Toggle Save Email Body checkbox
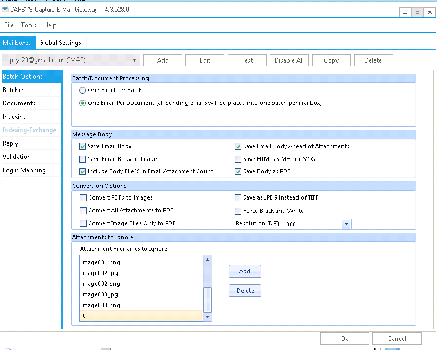This screenshot has width=437, height=350. tap(82, 146)
